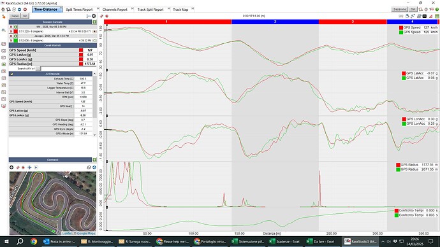Click the Canali button
The height and width of the screenshot is (247, 440).
pyautogui.click(x=15, y=16)
